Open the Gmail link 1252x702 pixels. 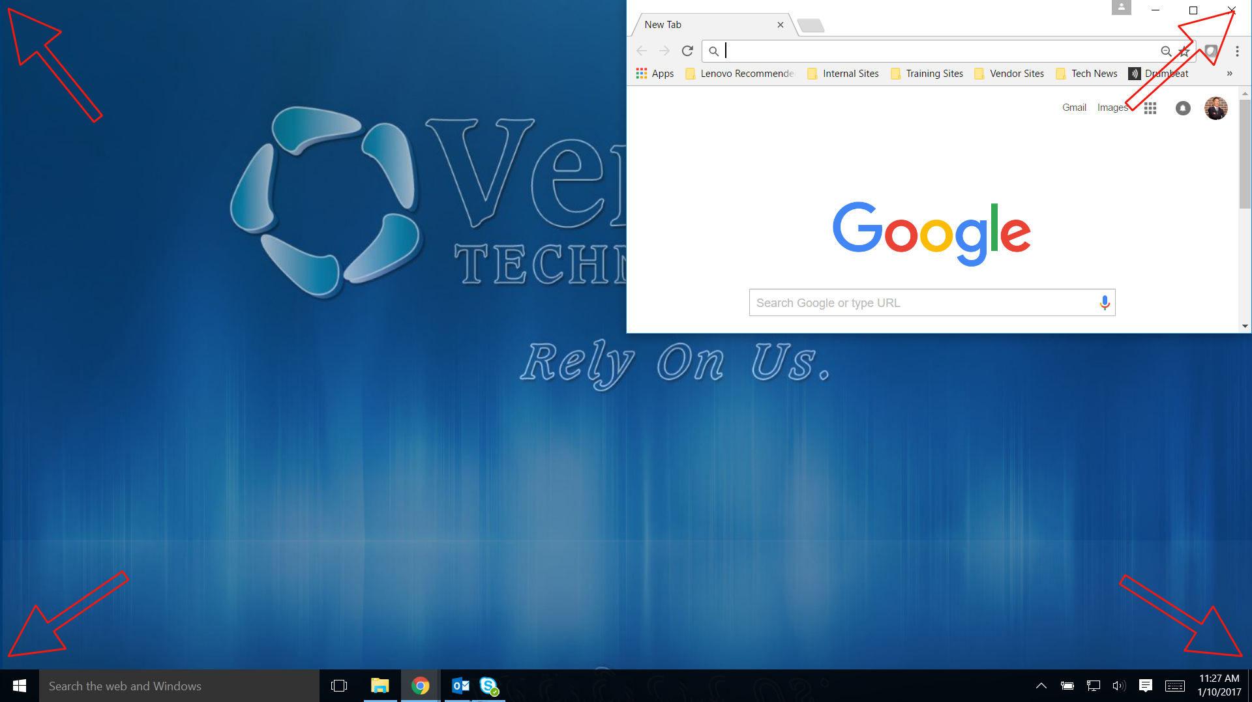click(x=1074, y=108)
